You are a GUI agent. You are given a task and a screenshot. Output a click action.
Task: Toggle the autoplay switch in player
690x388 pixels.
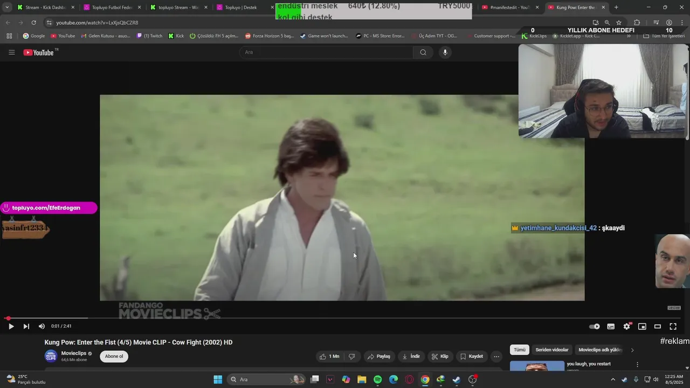595,326
